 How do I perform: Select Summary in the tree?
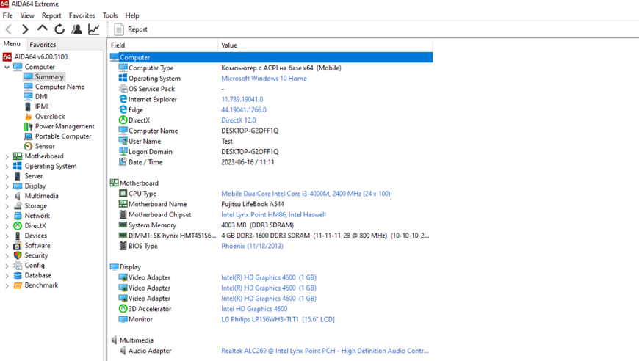pyautogui.click(x=49, y=76)
